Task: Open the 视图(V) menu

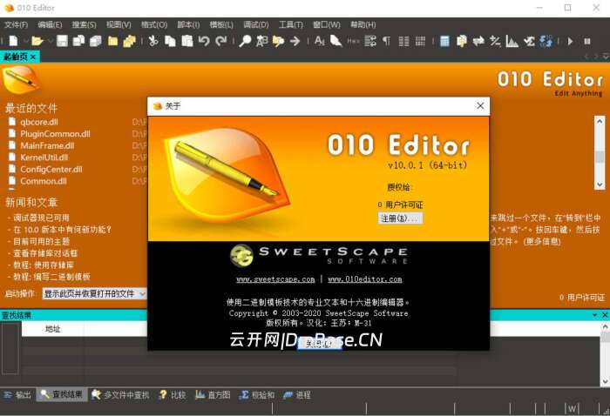Action: tap(119, 25)
